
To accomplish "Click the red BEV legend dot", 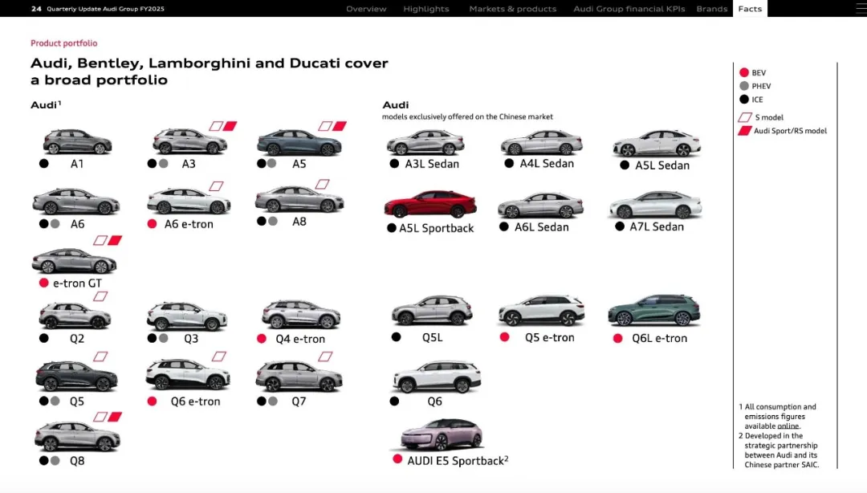I will [744, 72].
